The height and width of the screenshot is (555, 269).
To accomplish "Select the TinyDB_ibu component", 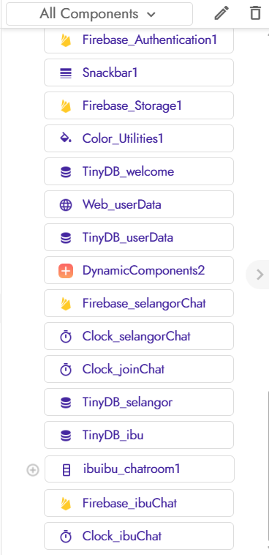I will (x=139, y=435).
